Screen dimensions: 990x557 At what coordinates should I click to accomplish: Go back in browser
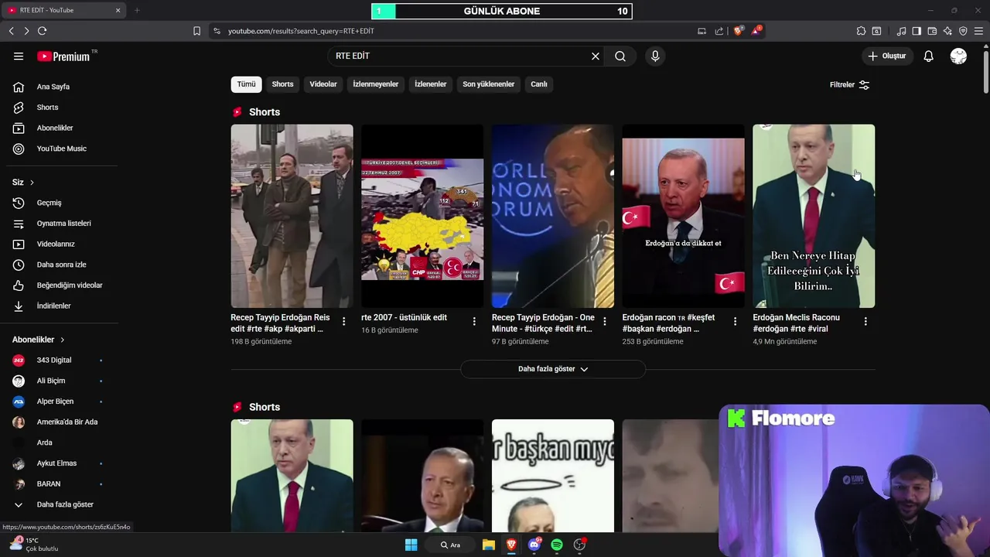point(11,31)
